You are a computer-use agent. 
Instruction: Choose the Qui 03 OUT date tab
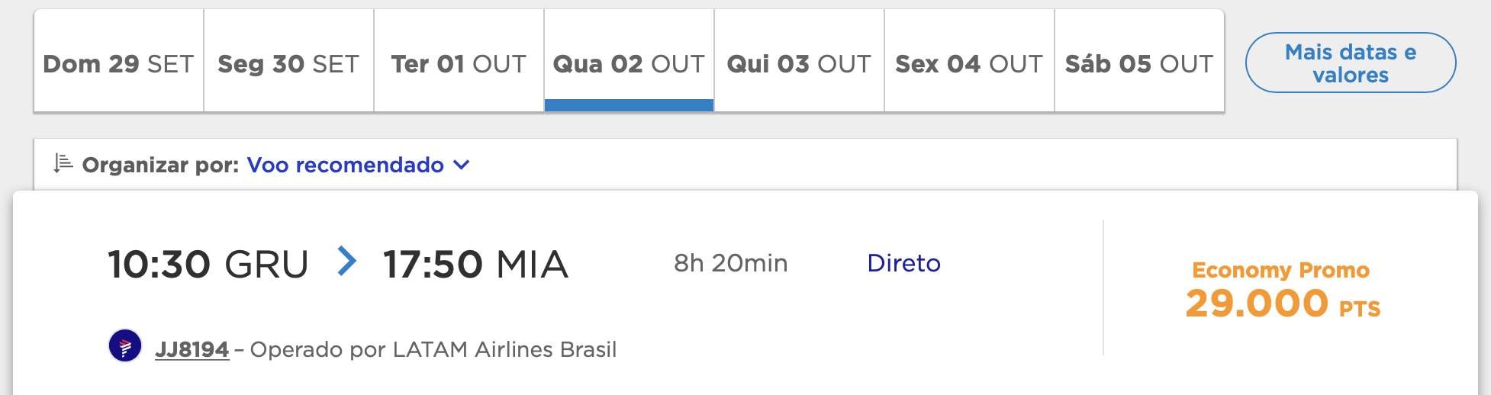pyautogui.click(x=800, y=61)
